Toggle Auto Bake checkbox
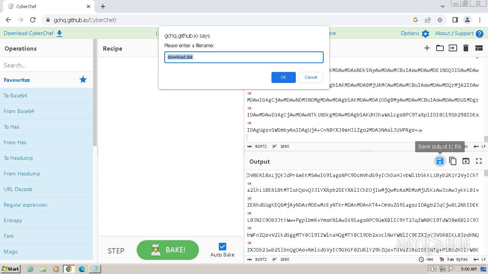Screen dimensions: 488x274 pos(223,247)
